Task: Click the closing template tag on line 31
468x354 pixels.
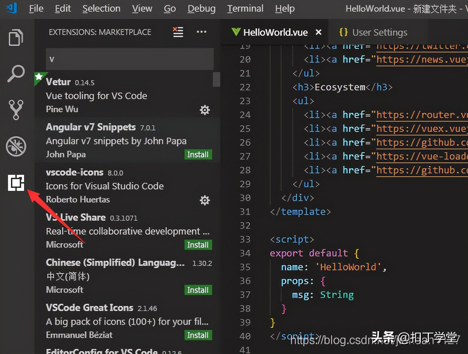Action: pos(300,212)
